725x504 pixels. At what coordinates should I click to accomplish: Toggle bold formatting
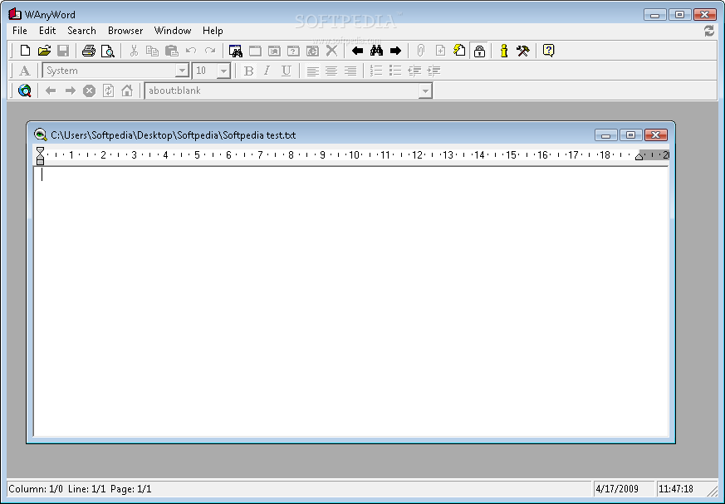pyautogui.click(x=248, y=71)
